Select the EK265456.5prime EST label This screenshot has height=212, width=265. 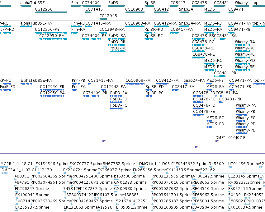click(x=150, y=170)
